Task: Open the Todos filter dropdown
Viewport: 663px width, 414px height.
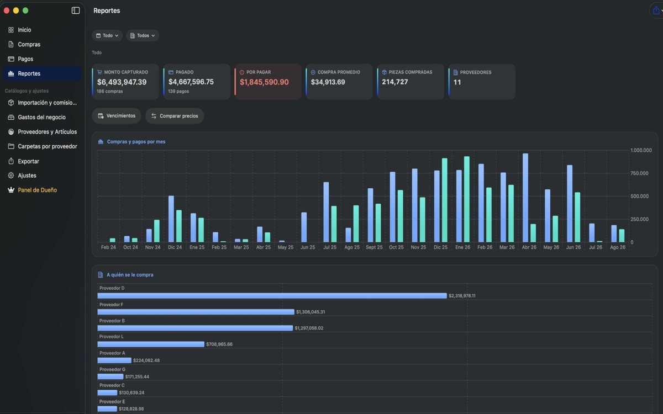Action: click(x=143, y=35)
